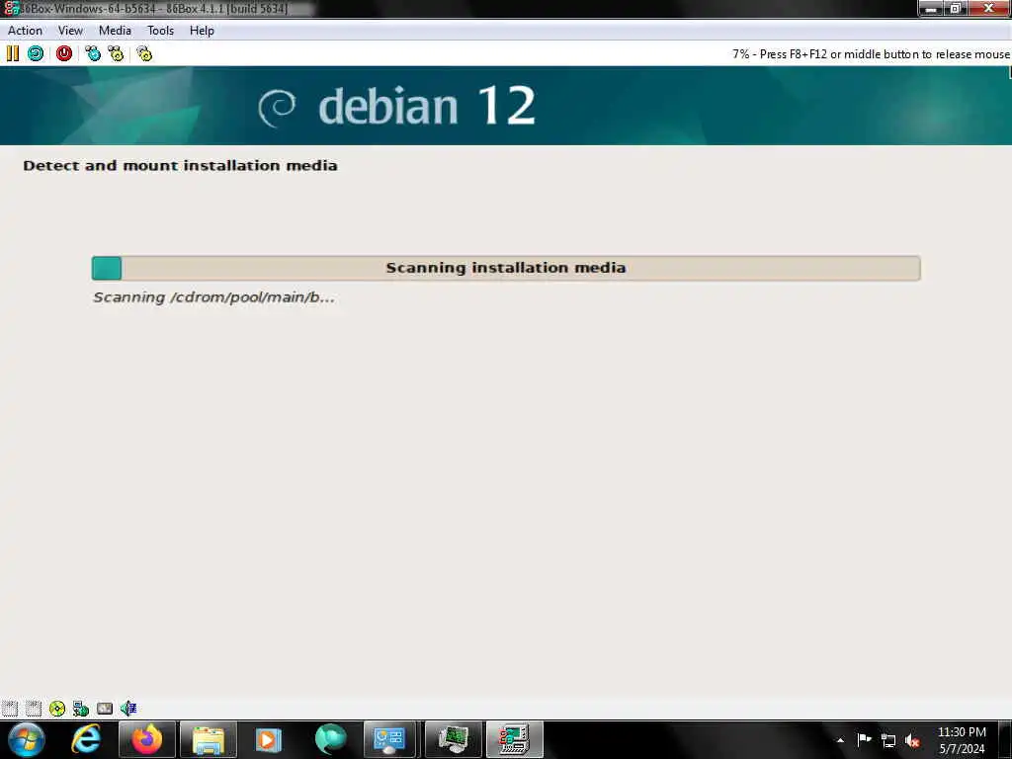
Task: Click the teal globe browser taskbar icon
Action: coord(330,739)
